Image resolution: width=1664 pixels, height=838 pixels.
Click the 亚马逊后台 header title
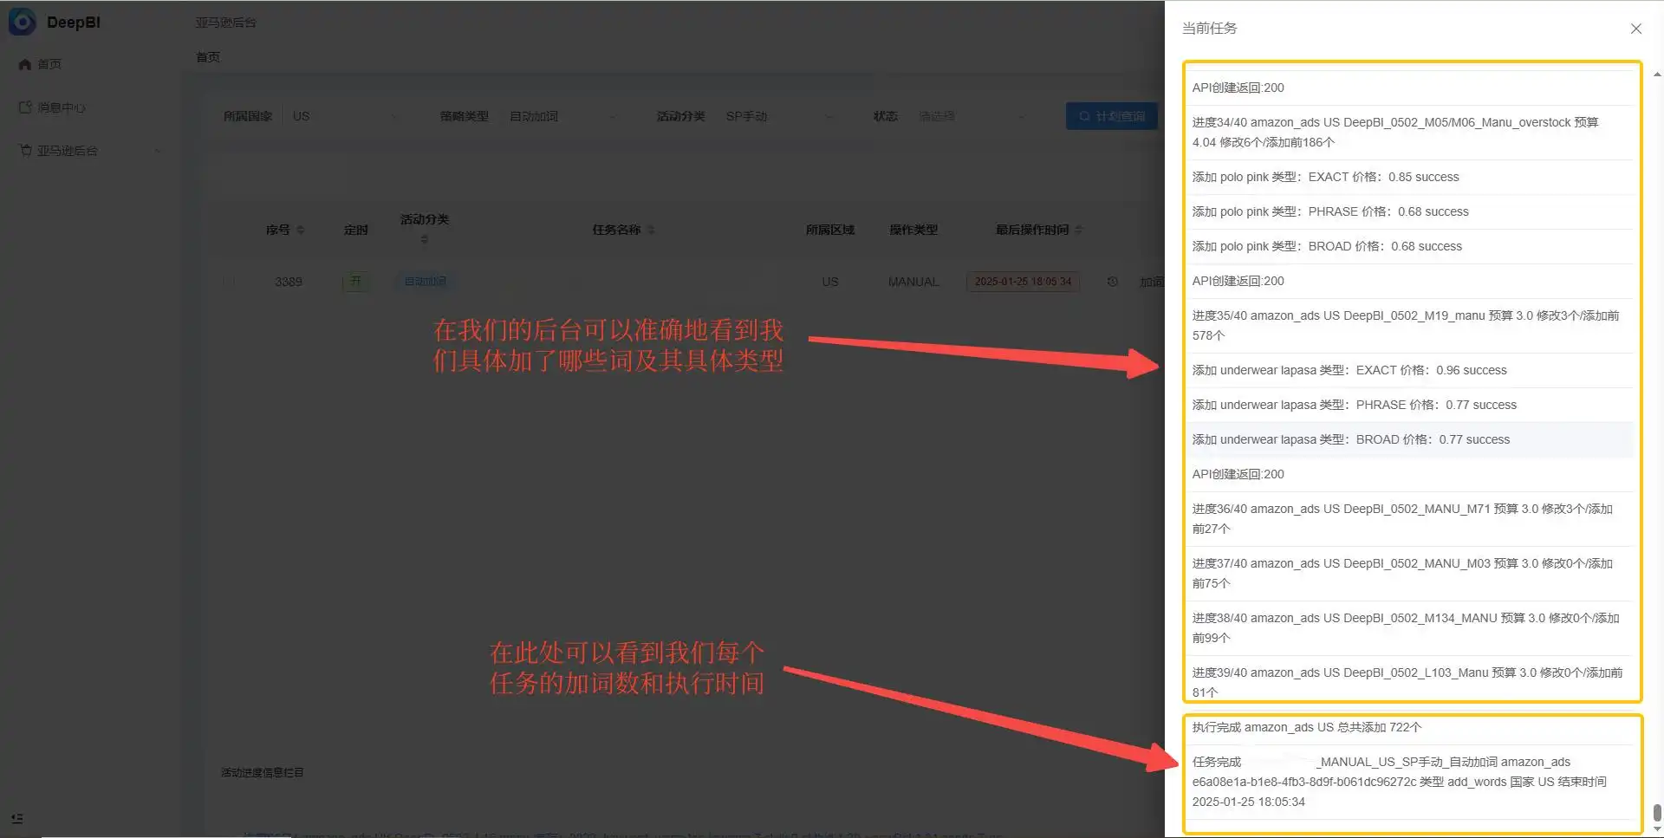click(x=225, y=23)
